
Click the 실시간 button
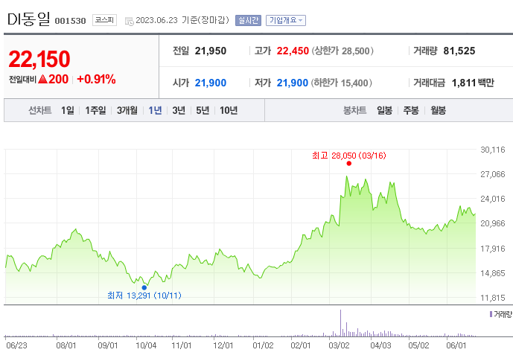click(x=248, y=20)
